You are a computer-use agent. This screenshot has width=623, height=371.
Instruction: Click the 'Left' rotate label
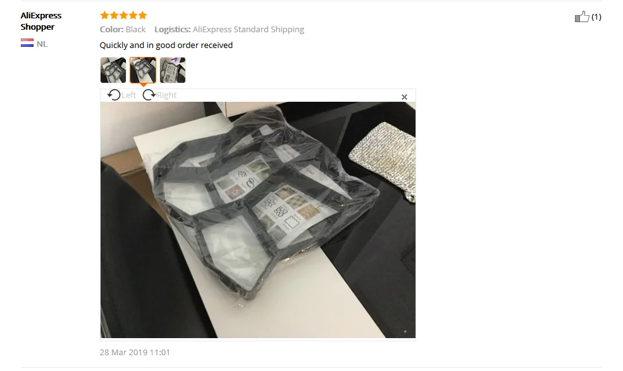(x=129, y=95)
